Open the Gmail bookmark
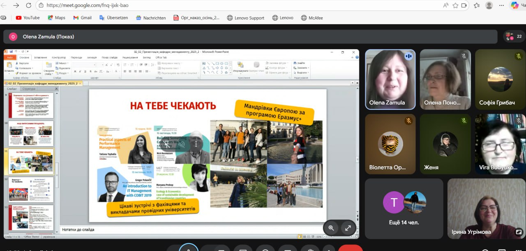The width and height of the screenshot is (526, 251). point(82,18)
